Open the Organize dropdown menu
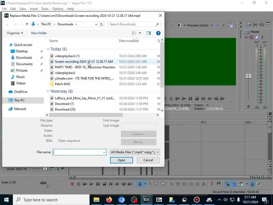Screen dimensions: 273x205 tap(15, 33)
